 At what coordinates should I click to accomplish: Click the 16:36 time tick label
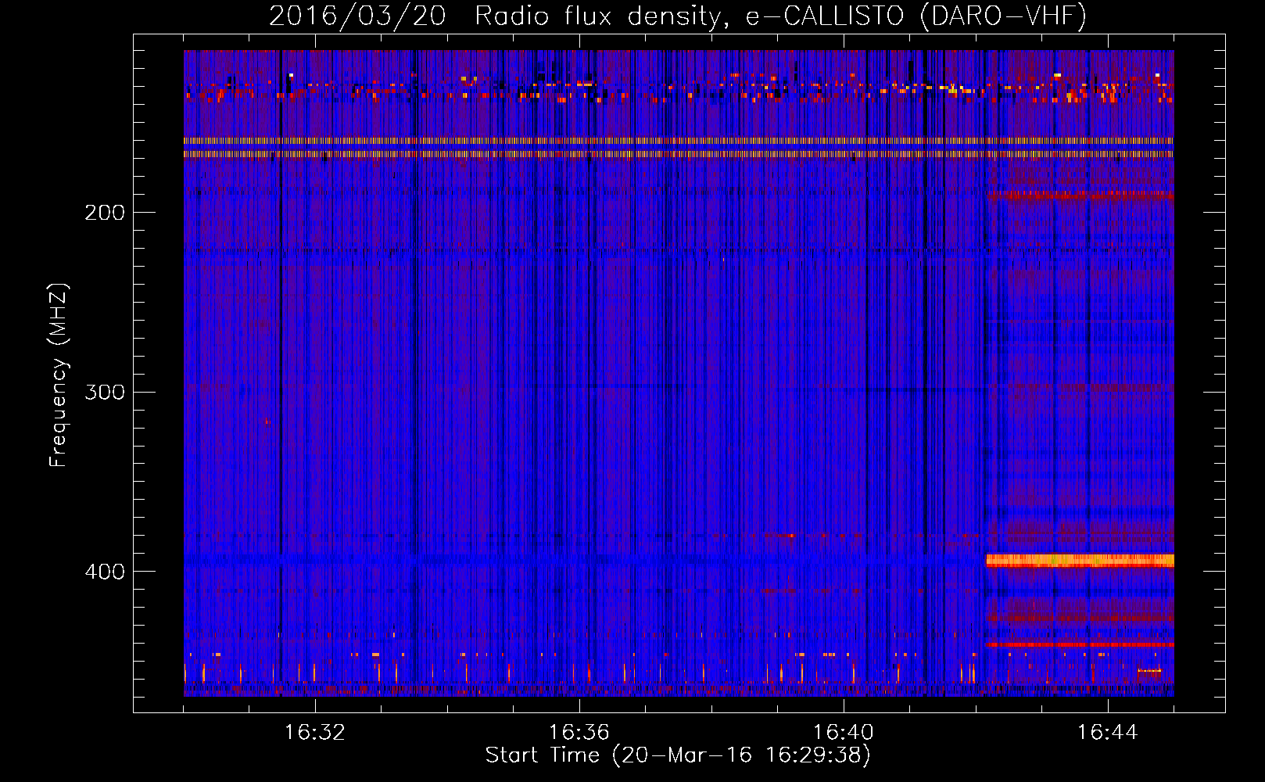click(579, 733)
